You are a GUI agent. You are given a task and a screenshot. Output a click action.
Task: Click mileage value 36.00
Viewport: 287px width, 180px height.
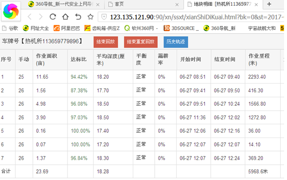click(254, 131)
